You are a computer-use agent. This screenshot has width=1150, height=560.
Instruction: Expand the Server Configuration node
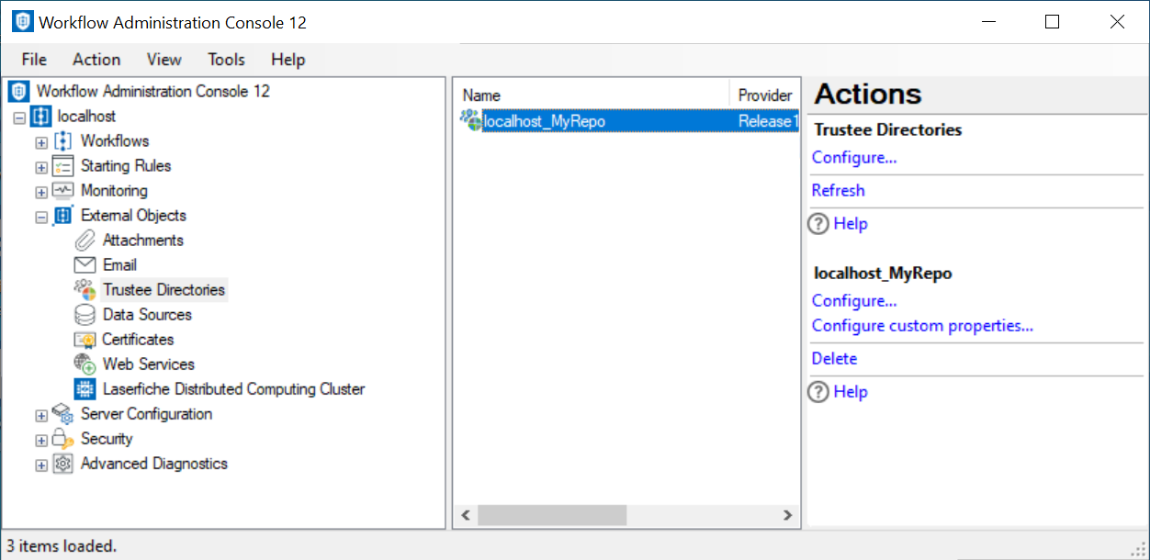pyautogui.click(x=41, y=415)
